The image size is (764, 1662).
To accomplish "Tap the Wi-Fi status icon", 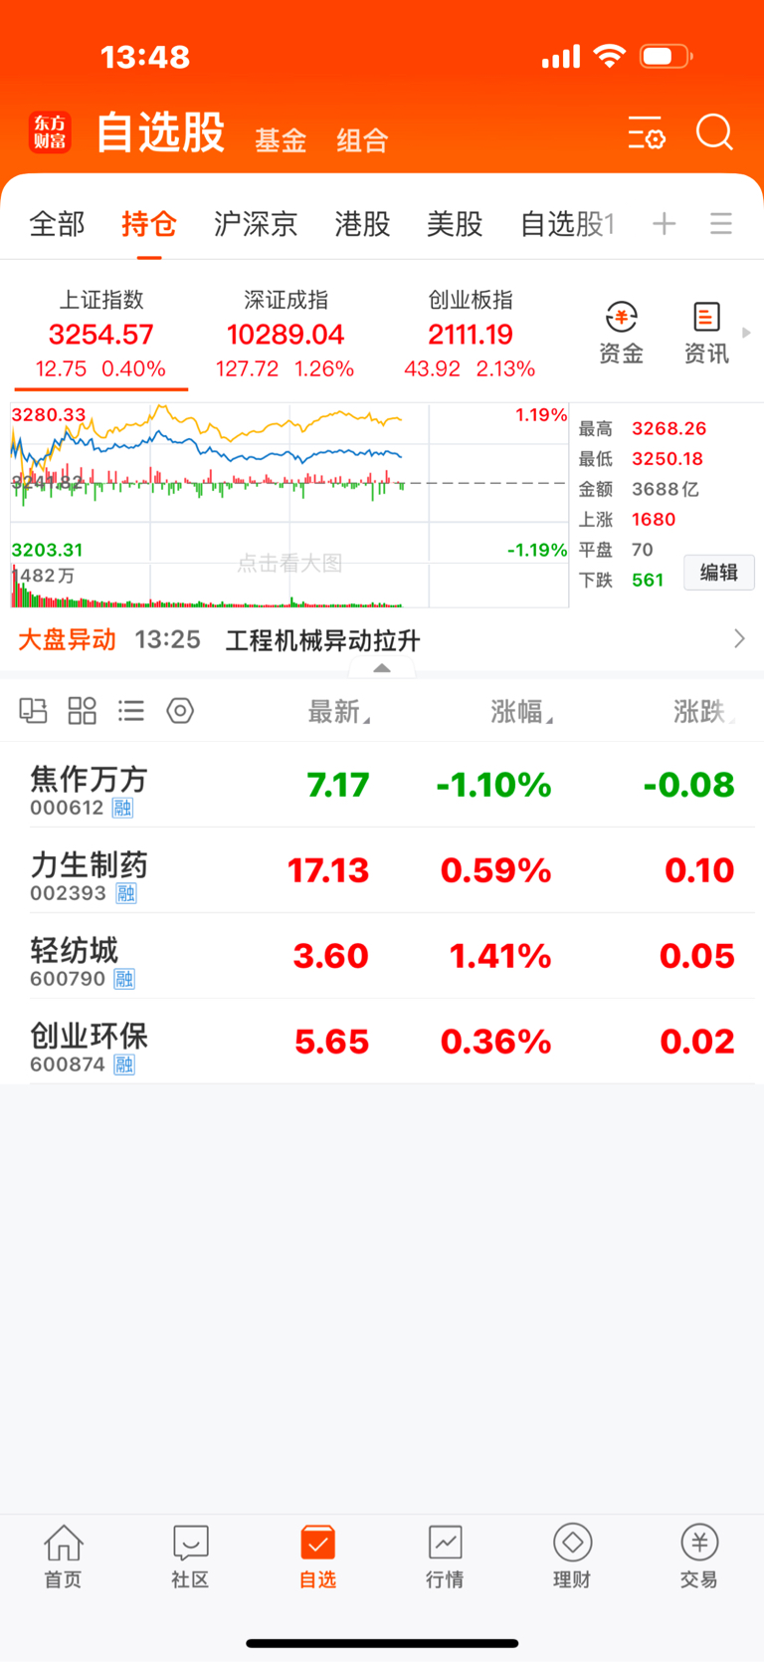I will coord(609,56).
